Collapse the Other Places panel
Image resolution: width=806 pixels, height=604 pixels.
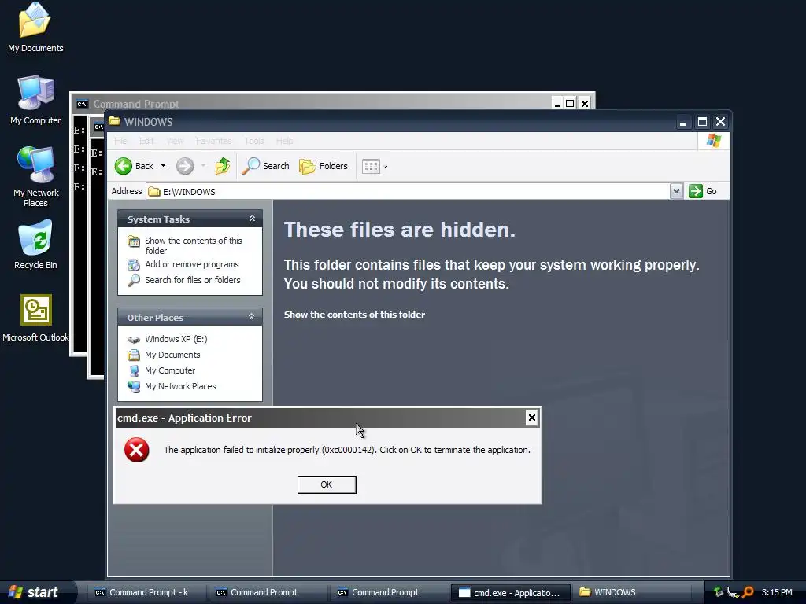pos(251,317)
